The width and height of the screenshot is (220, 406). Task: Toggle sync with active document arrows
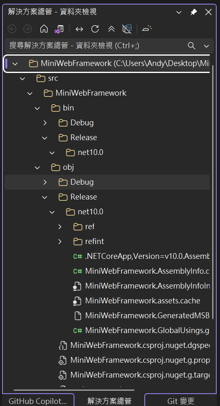tap(79, 29)
